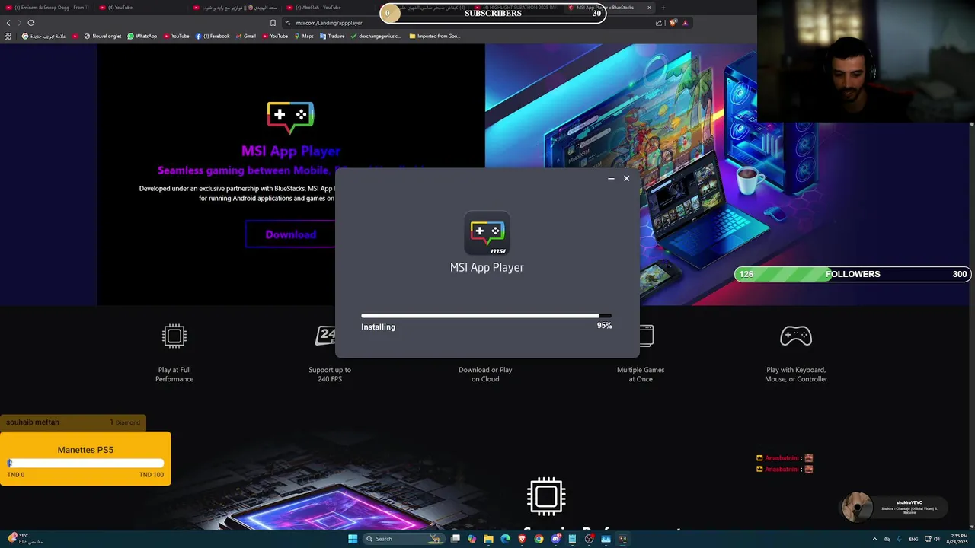Open the Windows Start menu
The image size is (975, 548).
pos(353,539)
